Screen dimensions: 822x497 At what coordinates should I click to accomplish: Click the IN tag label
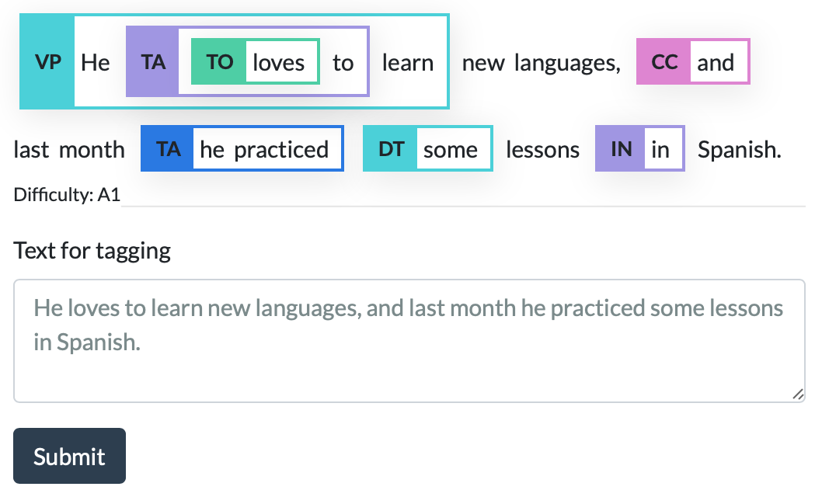click(621, 148)
